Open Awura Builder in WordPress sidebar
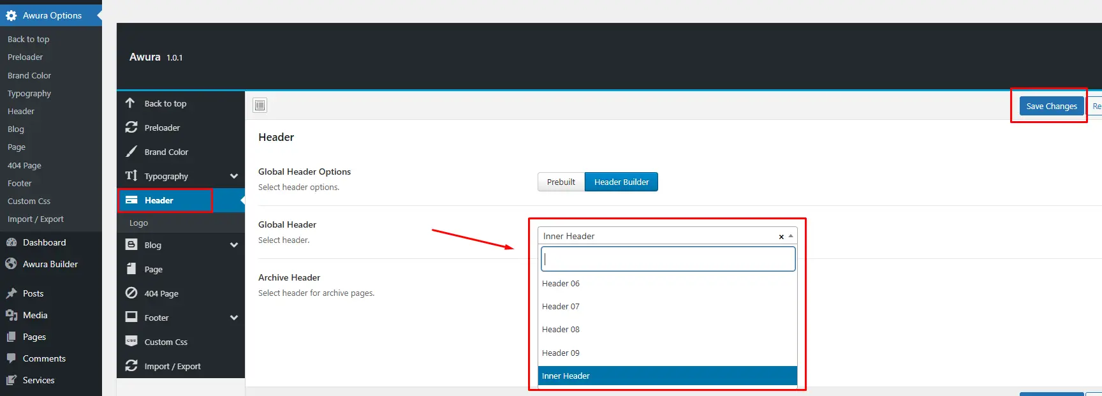The width and height of the screenshot is (1102, 396). click(51, 264)
